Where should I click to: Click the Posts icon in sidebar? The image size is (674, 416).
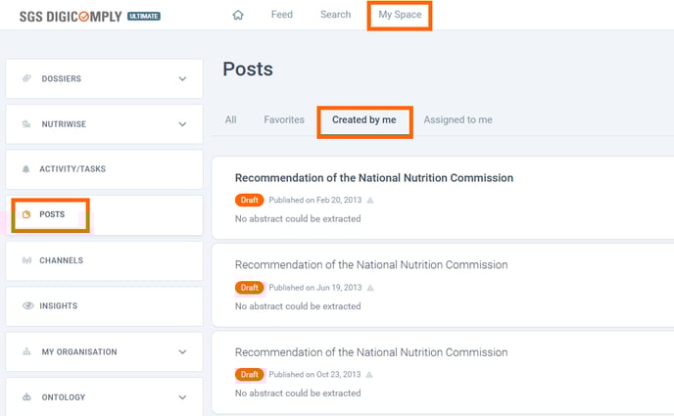pos(27,214)
